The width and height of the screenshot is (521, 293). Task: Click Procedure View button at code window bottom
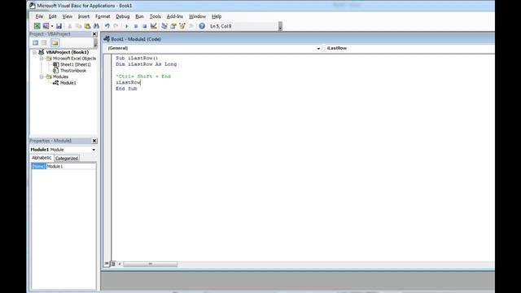click(107, 264)
